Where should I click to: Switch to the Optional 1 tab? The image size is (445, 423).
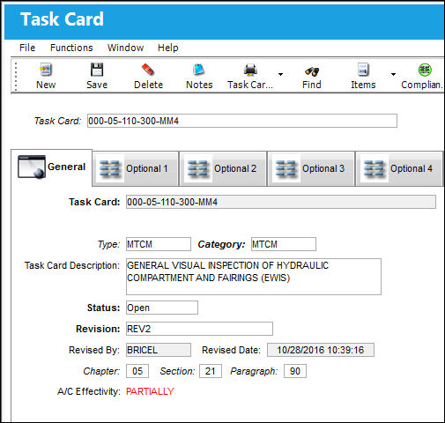click(x=136, y=168)
